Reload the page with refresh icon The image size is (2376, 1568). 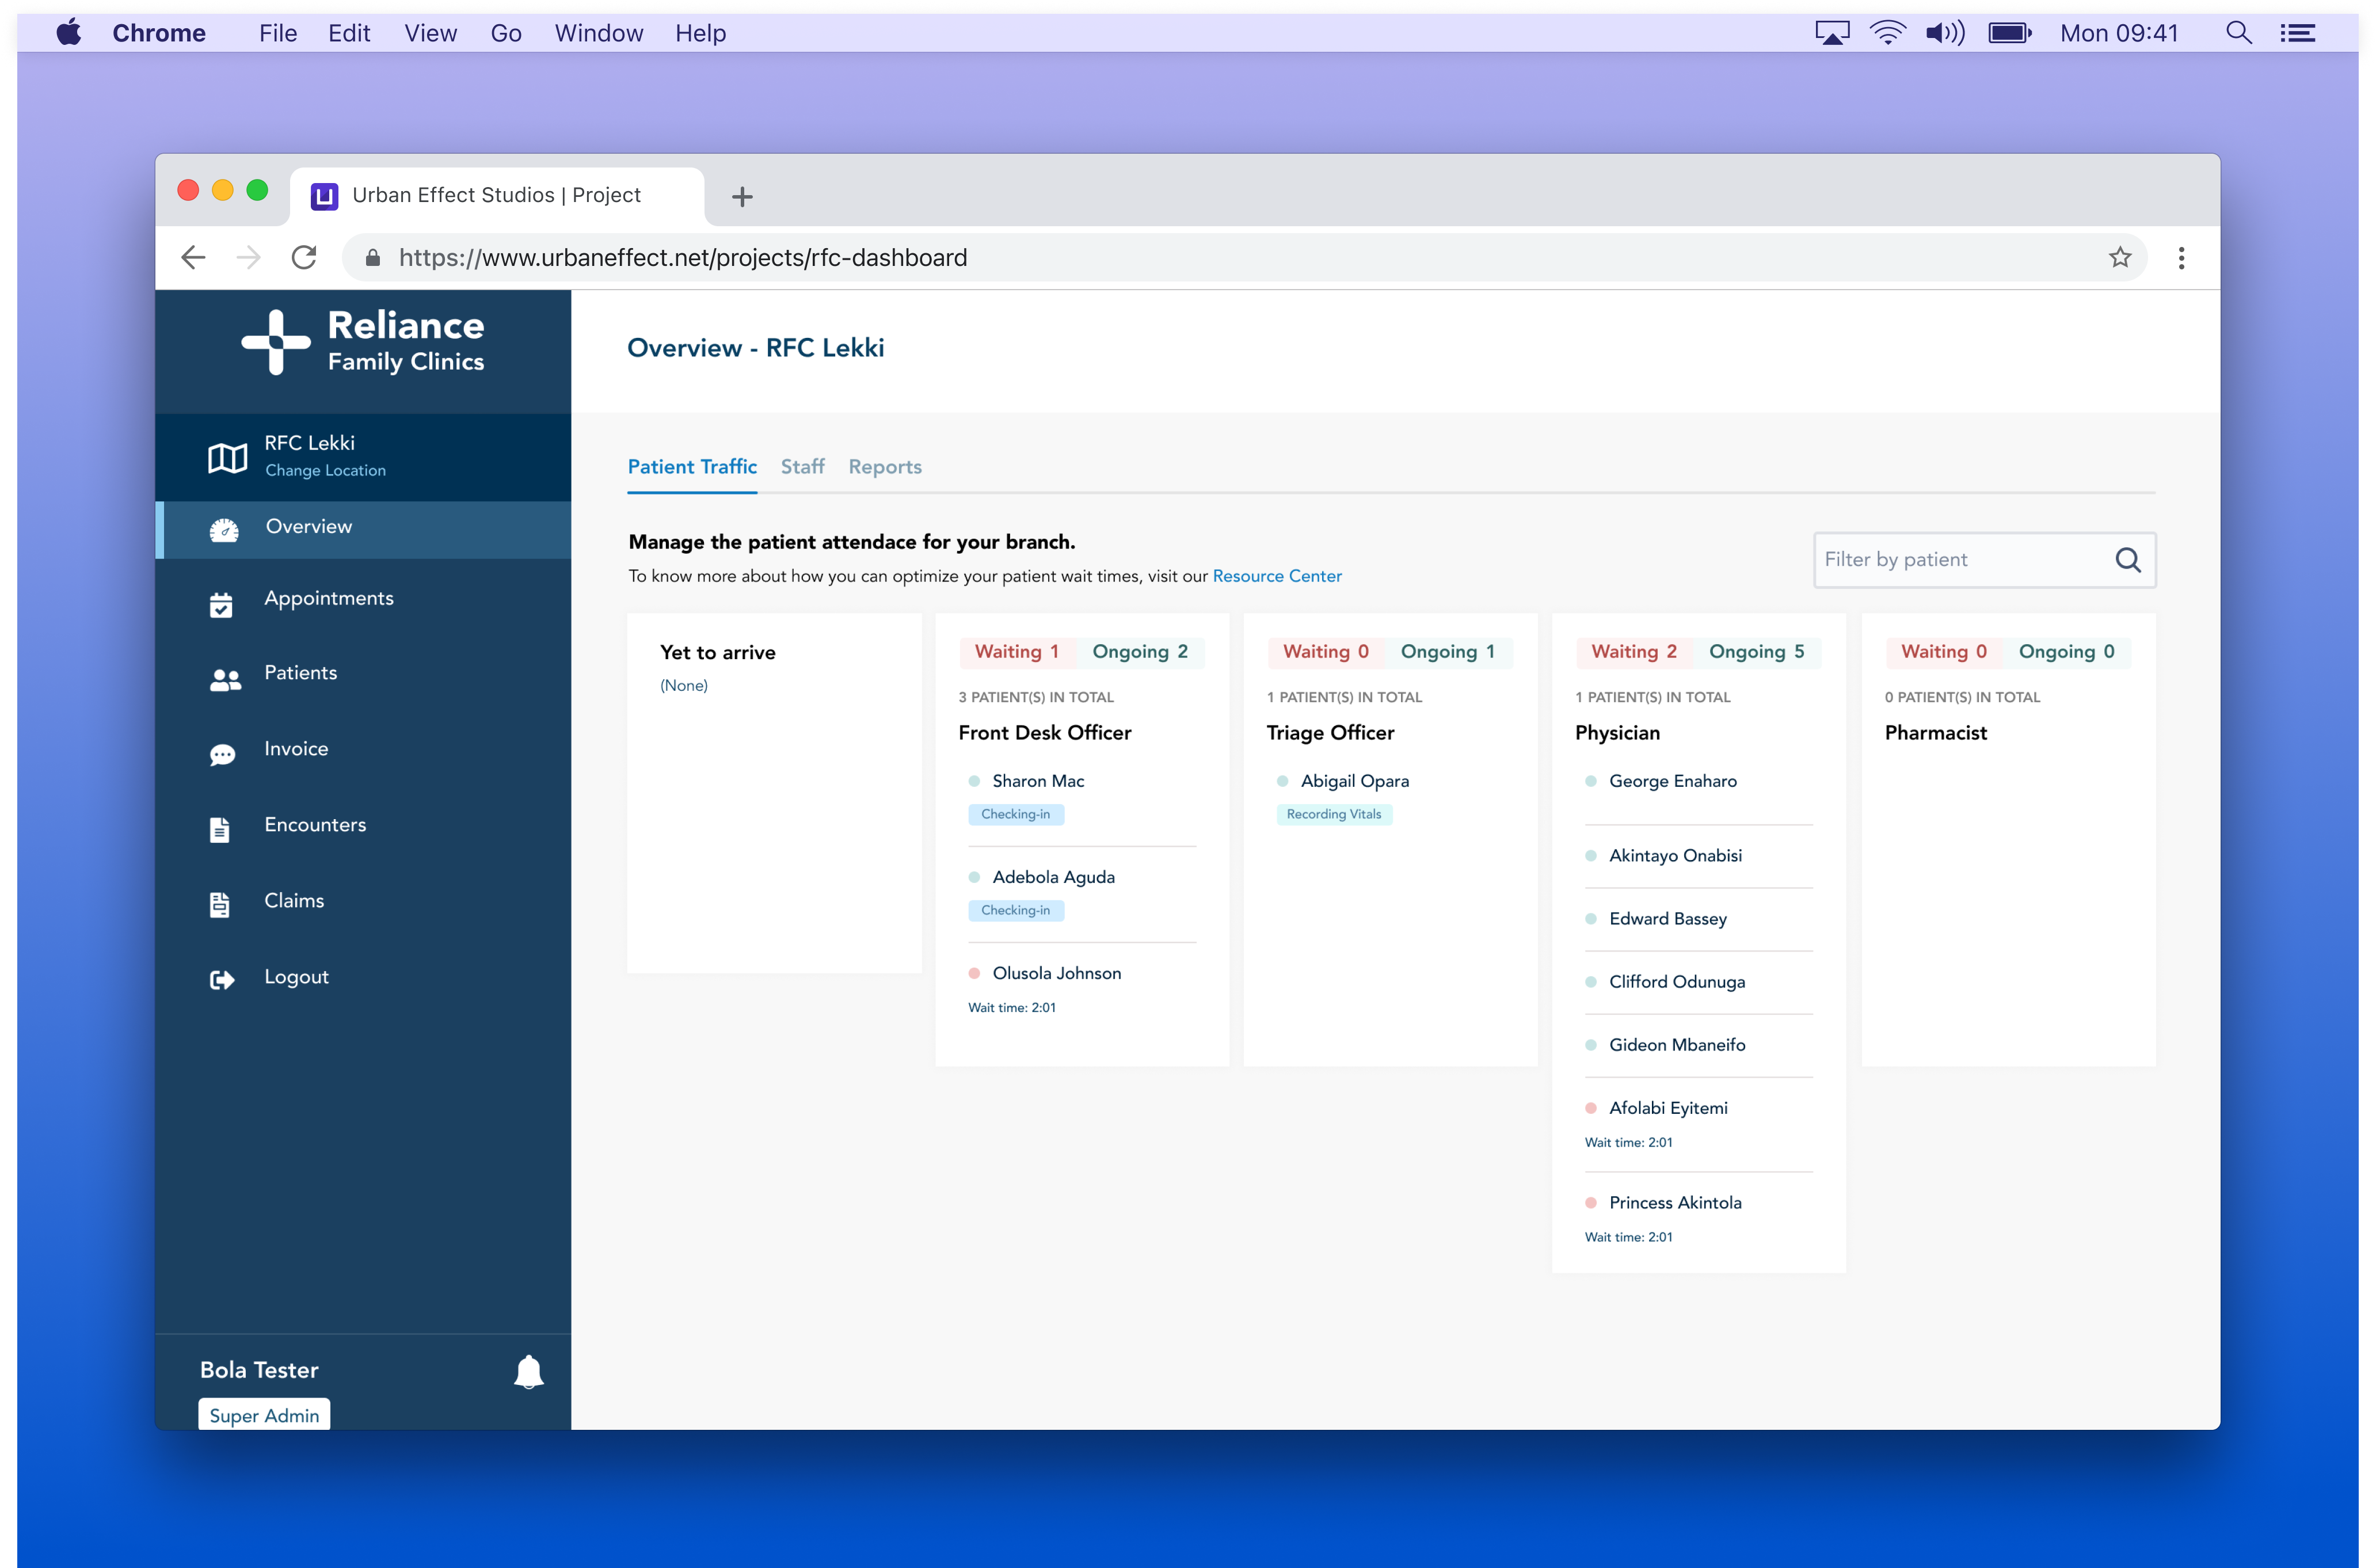(x=304, y=258)
